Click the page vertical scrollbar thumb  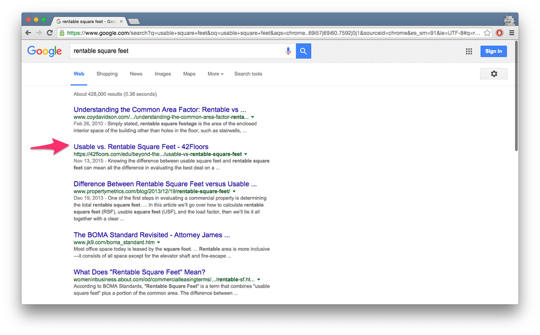click(x=516, y=96)
